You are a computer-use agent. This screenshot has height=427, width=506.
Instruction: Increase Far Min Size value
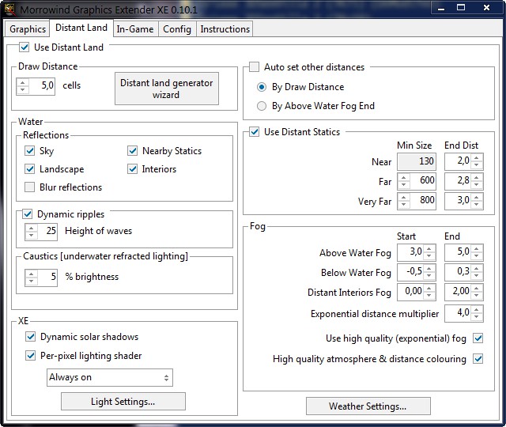click(404, 176)
